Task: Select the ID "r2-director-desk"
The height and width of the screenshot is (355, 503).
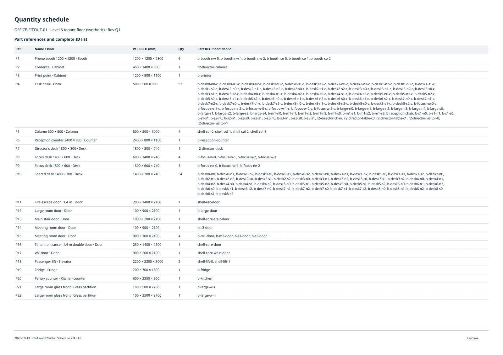Action: pyautogui.click(x=210, y=149)
